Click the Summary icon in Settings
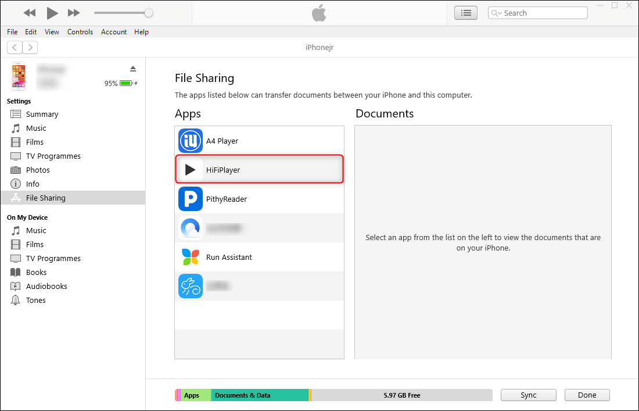 16,114
